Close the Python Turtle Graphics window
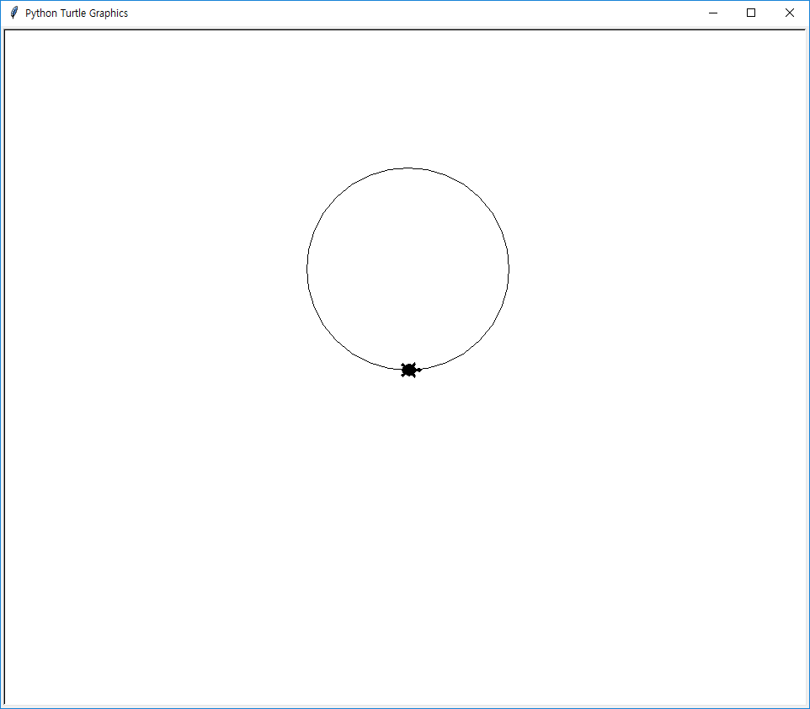This screenshot has width=810, height=709. click(789, 13)
